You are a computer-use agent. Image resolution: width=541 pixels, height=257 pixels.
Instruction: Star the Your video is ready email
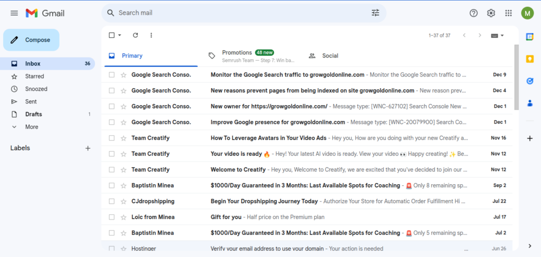tap(124, 154)
